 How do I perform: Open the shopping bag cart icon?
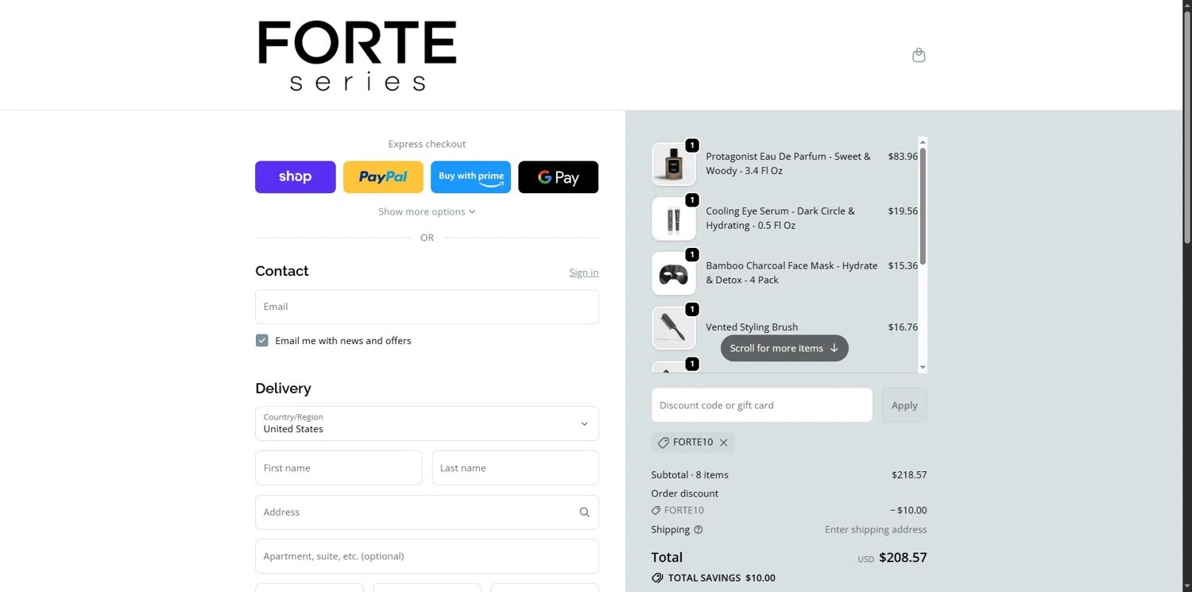click(x=919, y=56)
